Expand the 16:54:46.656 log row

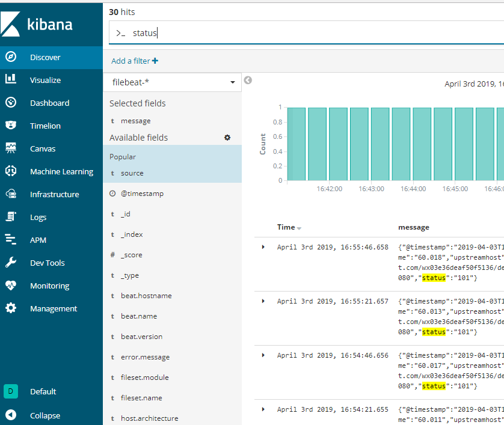point(263,355)
